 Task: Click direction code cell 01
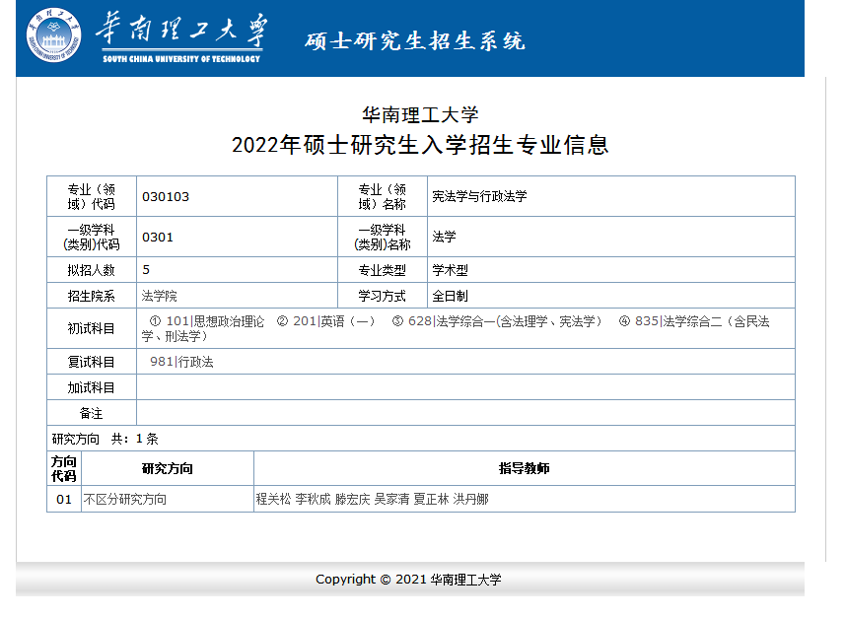(64, 500)
